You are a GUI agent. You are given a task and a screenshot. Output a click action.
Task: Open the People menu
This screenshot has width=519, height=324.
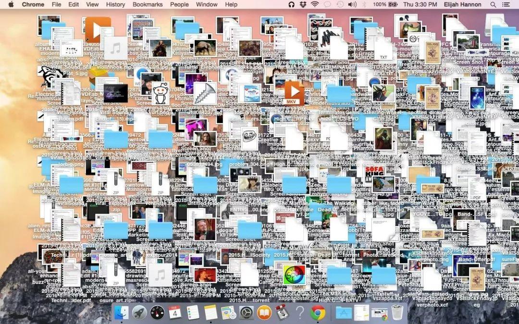click(179, 4)
